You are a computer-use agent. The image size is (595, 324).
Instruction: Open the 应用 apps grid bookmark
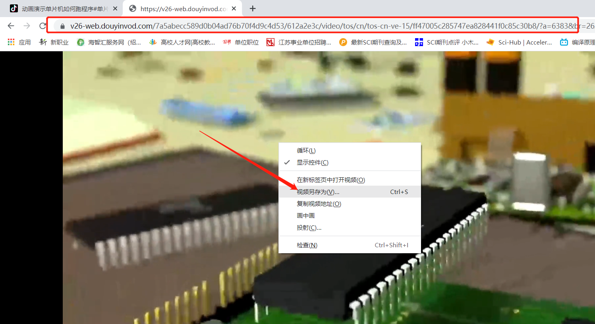[19, 42]
